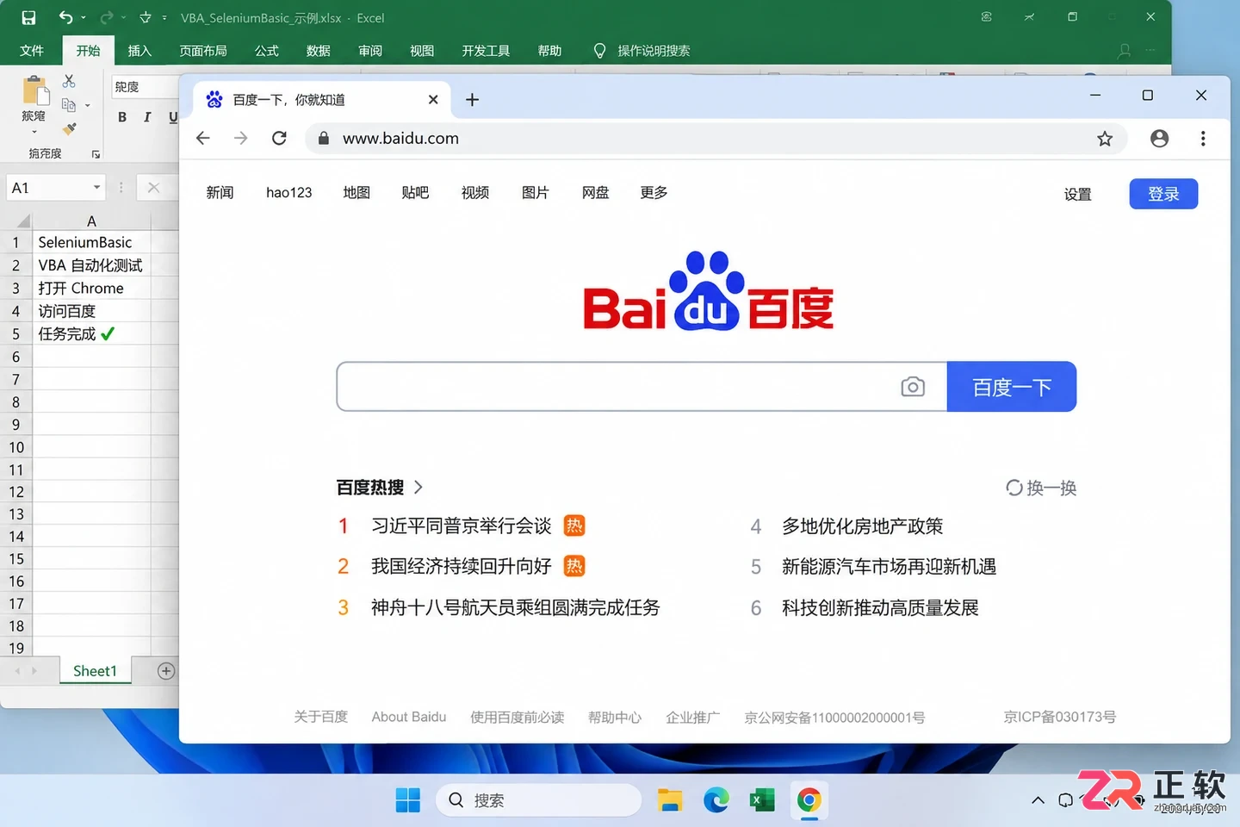This screenshot has height=827, width=1240.
Task: Open the 新闻 link on Baidu
Action: pyautogui.click(x=220, y=193)
